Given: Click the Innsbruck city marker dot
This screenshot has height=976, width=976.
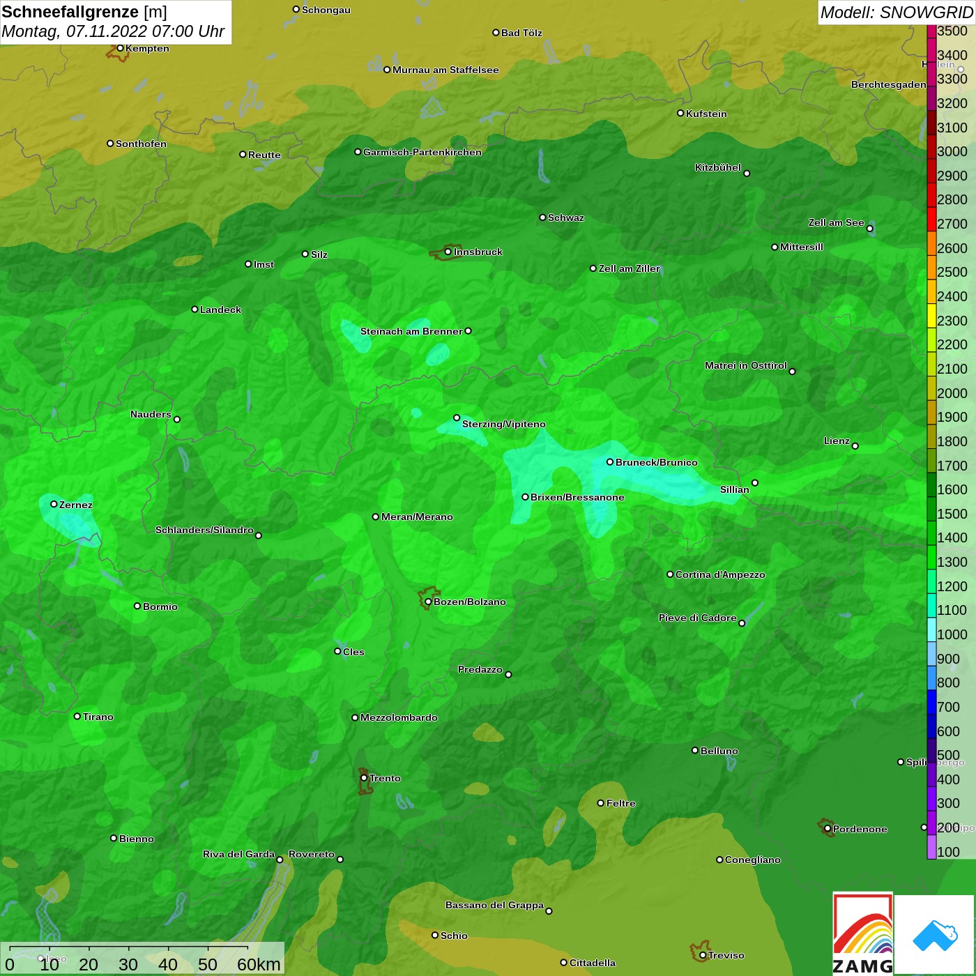Looking at the screenshot, I should coord(448,252).
